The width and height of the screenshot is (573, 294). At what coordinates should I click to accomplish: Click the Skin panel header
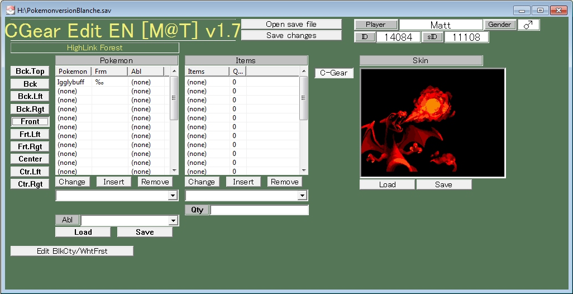(x=421, y=60)
